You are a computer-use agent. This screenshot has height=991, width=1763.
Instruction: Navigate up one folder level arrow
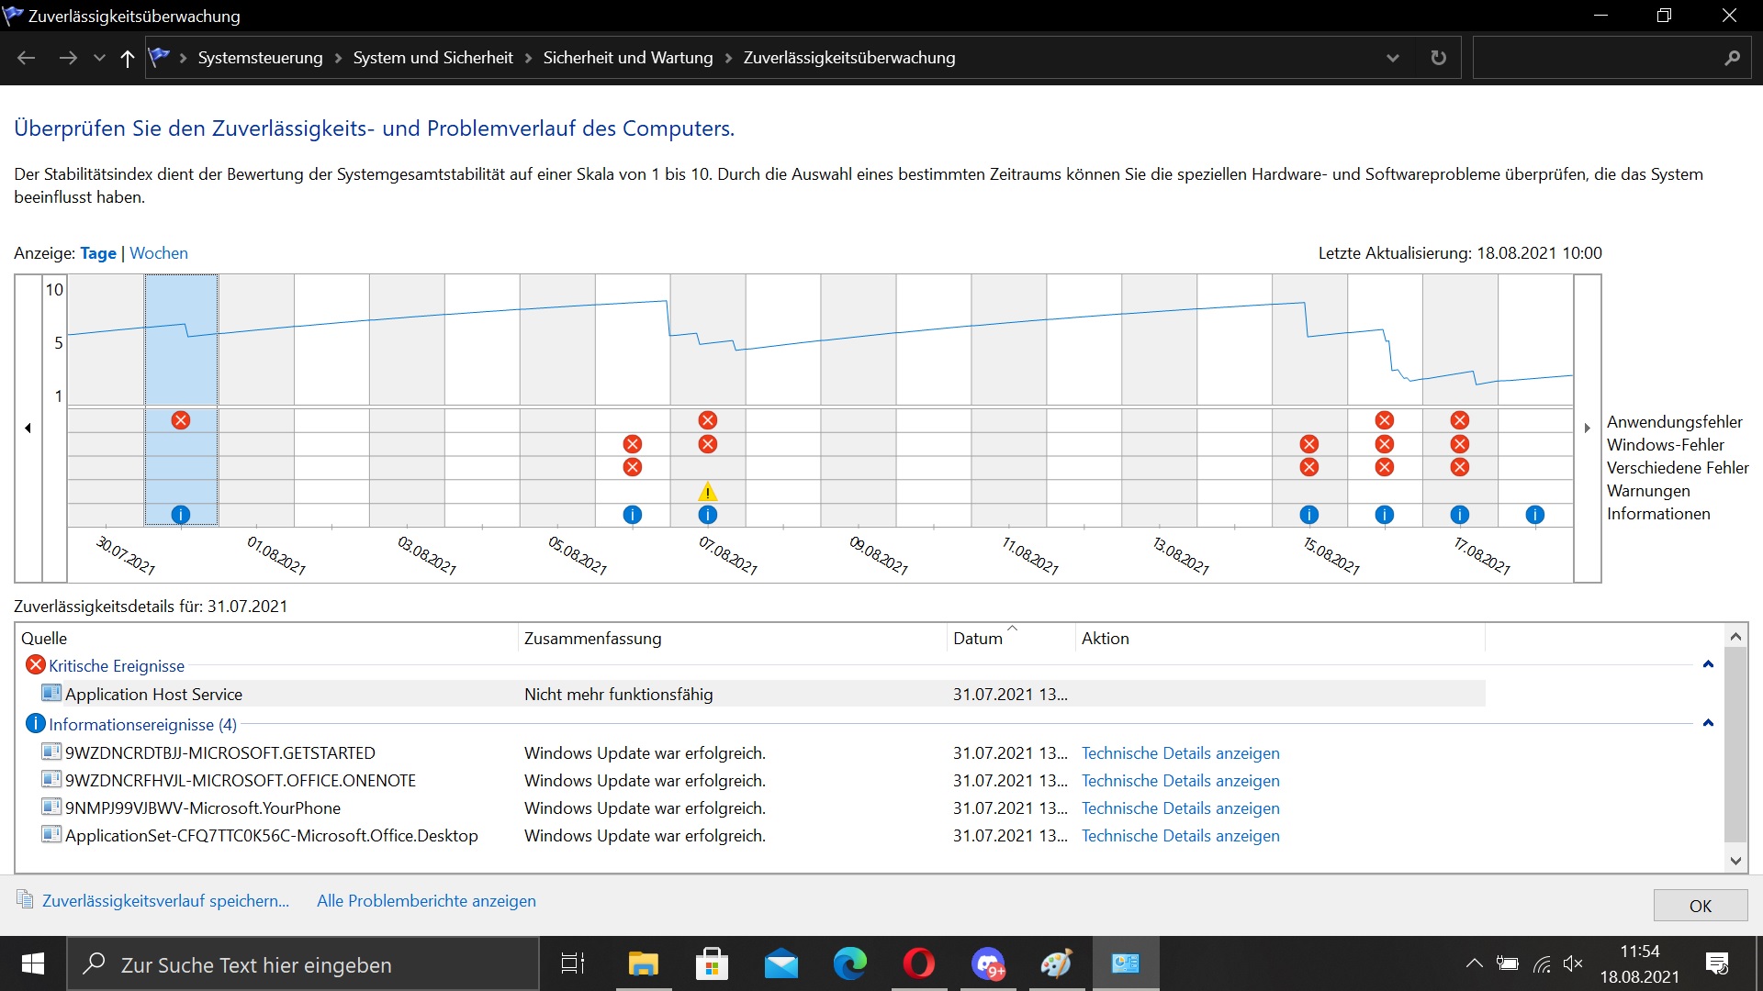(128, 58)
